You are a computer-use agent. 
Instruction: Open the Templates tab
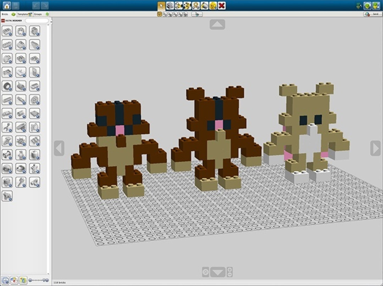[x=25, y=14]
